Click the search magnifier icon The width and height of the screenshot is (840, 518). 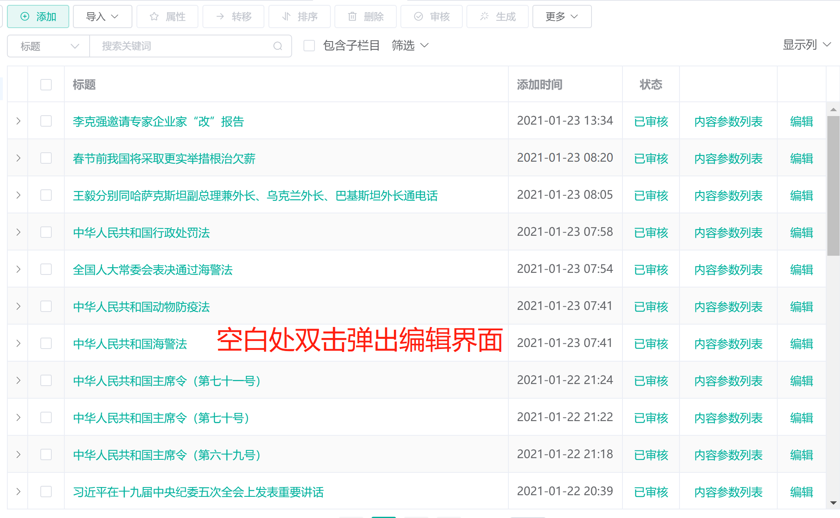(278, 46)
